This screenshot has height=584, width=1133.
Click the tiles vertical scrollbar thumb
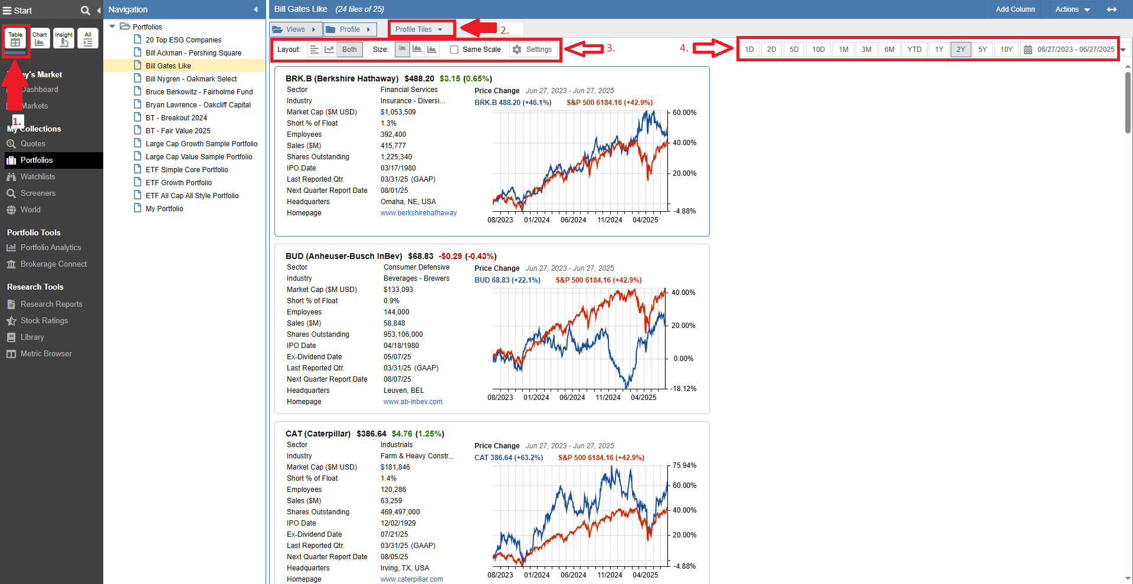pyautogui.click(x=1128, y=101)
